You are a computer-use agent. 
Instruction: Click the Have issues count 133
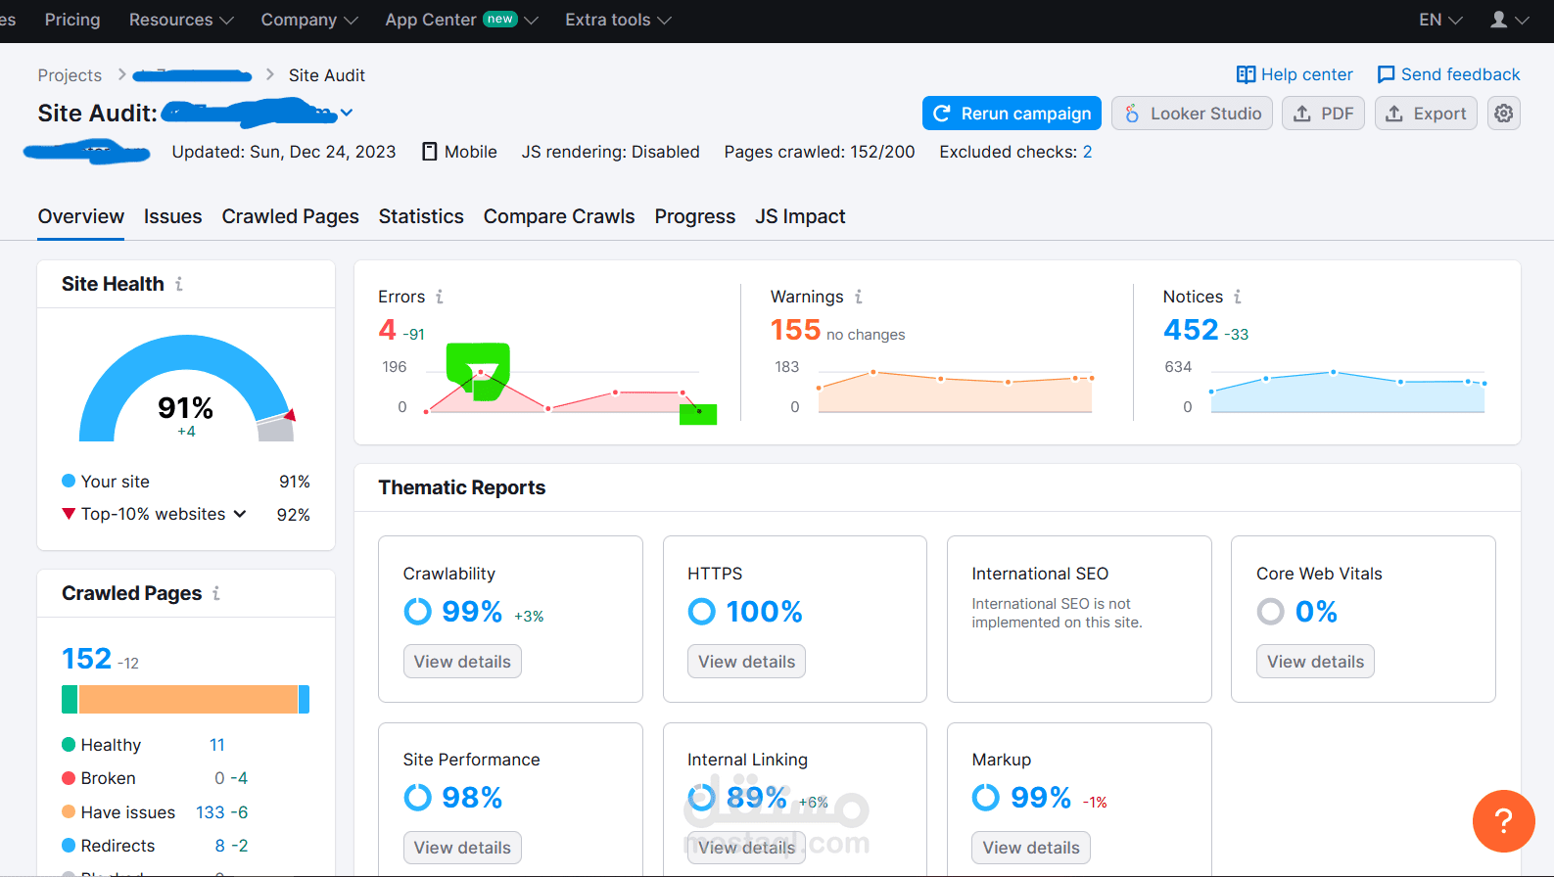point(211,812)
